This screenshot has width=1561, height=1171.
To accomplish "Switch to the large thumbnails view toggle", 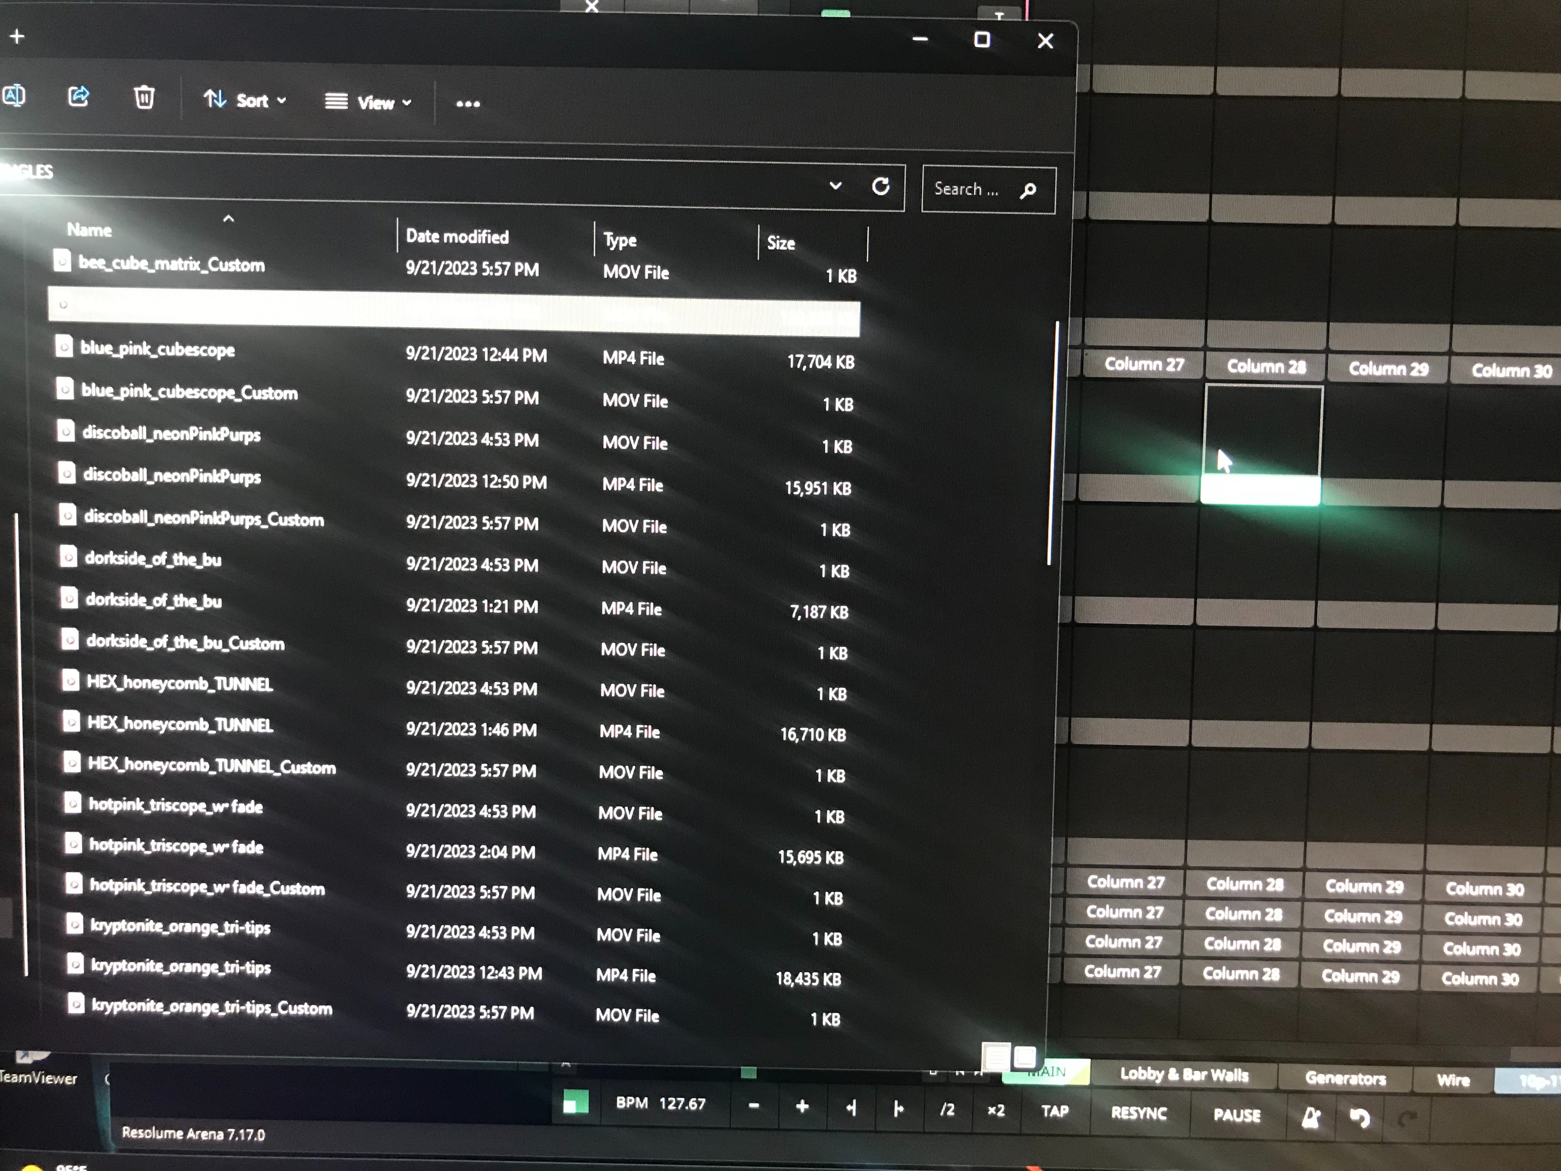I will coord(1025,1057).
